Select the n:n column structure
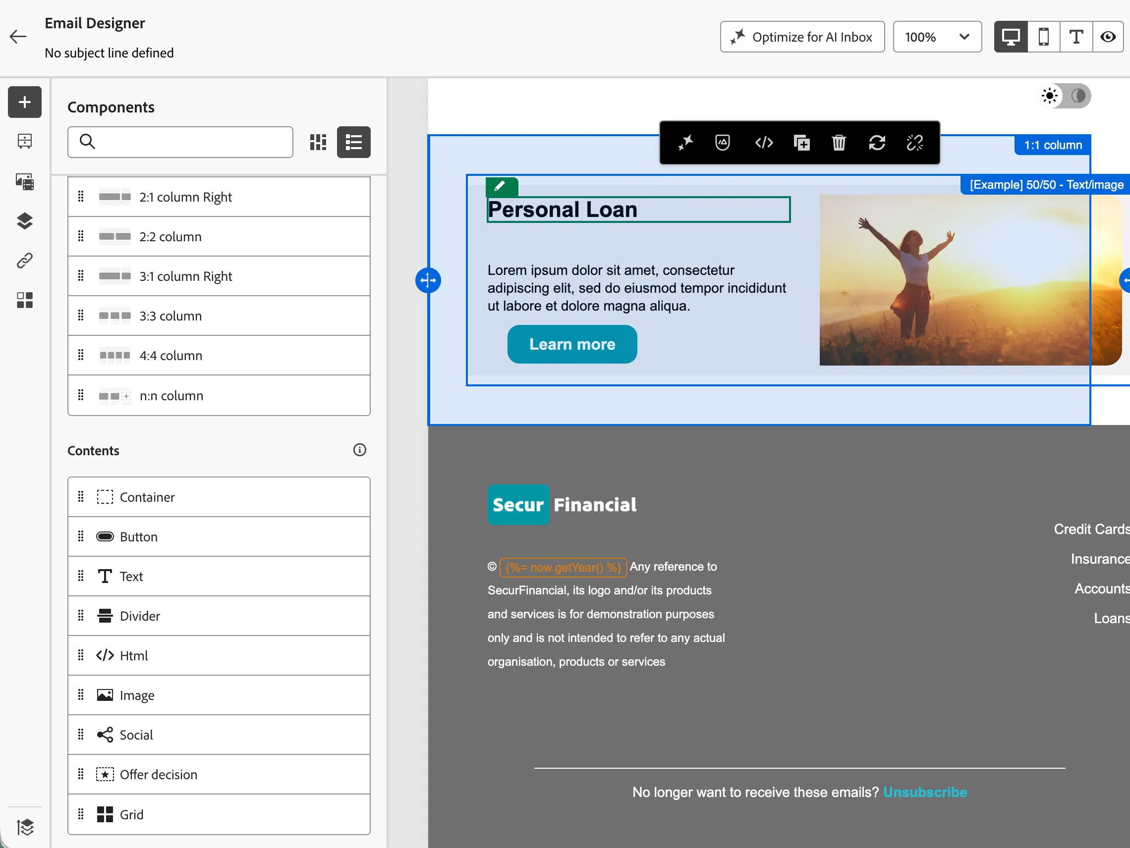Screen dimensions: 1130x848 219,396
